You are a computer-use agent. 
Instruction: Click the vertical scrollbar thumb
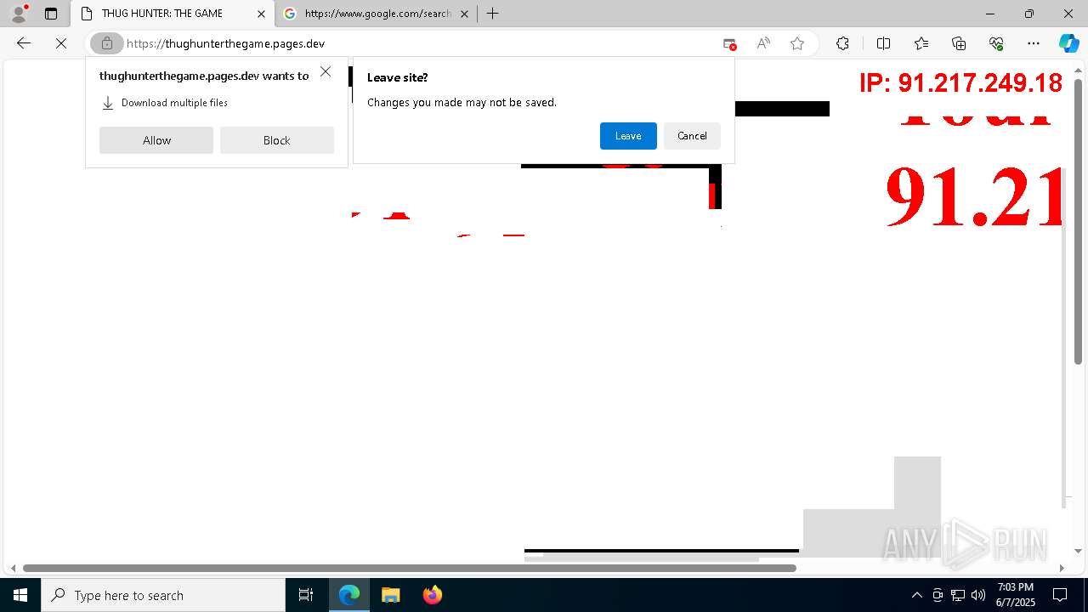pyautogui.click(x=1078, y=222)
